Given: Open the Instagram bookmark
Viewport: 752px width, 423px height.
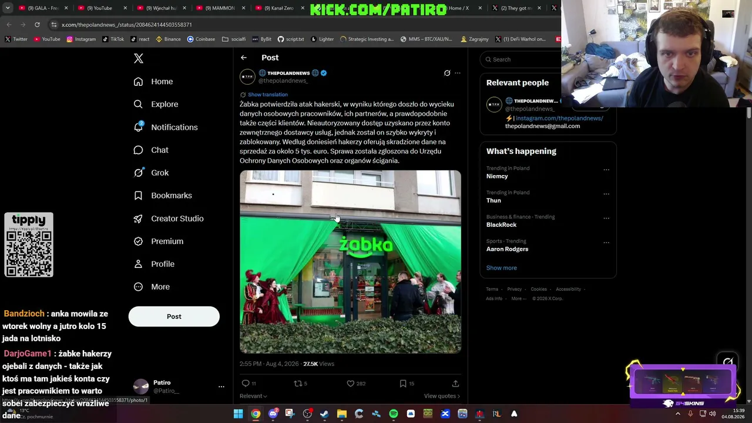Looking at the screenshot, I should coord(81,39).
